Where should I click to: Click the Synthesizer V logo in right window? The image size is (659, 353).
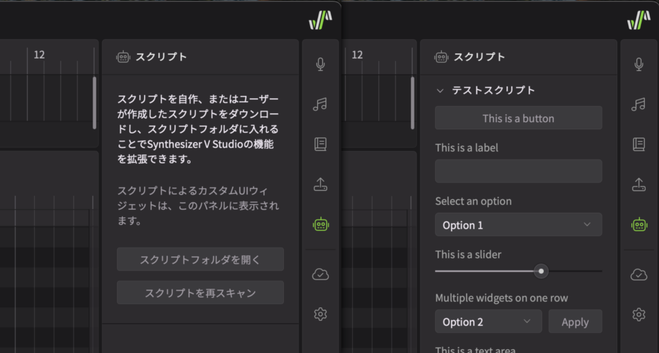click(638, 21)
